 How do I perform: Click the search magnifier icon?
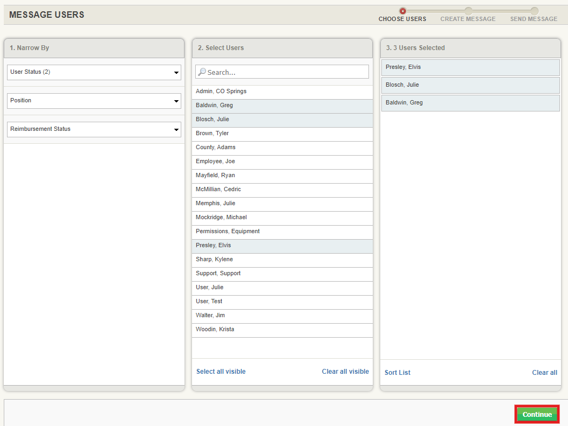202,72
